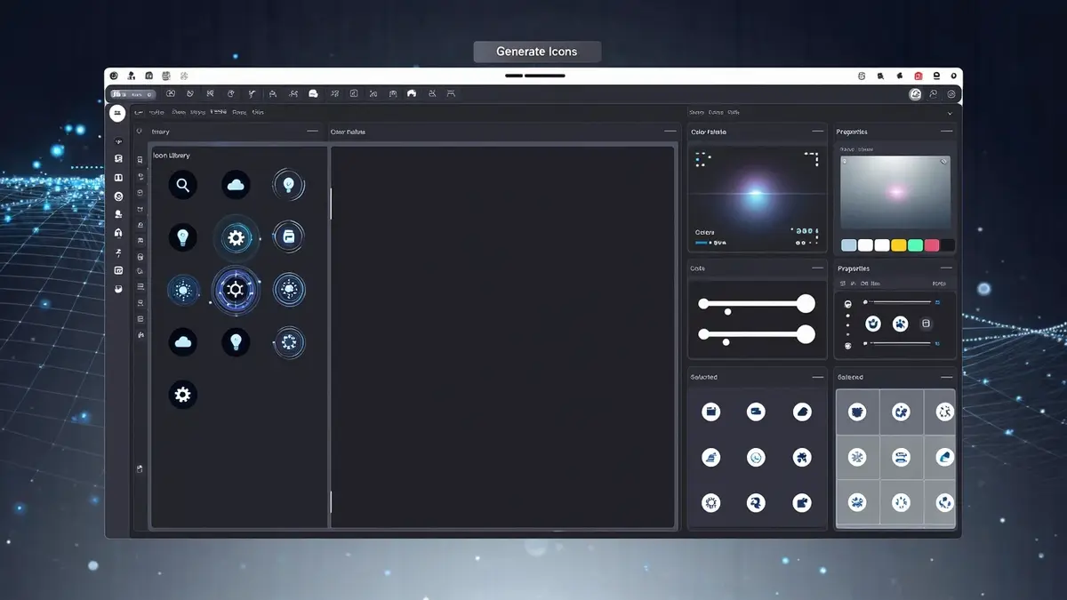This screenshot has width=1067, height=600.
Task: Click the paw print icon in Properties
Action: point(900,323)
